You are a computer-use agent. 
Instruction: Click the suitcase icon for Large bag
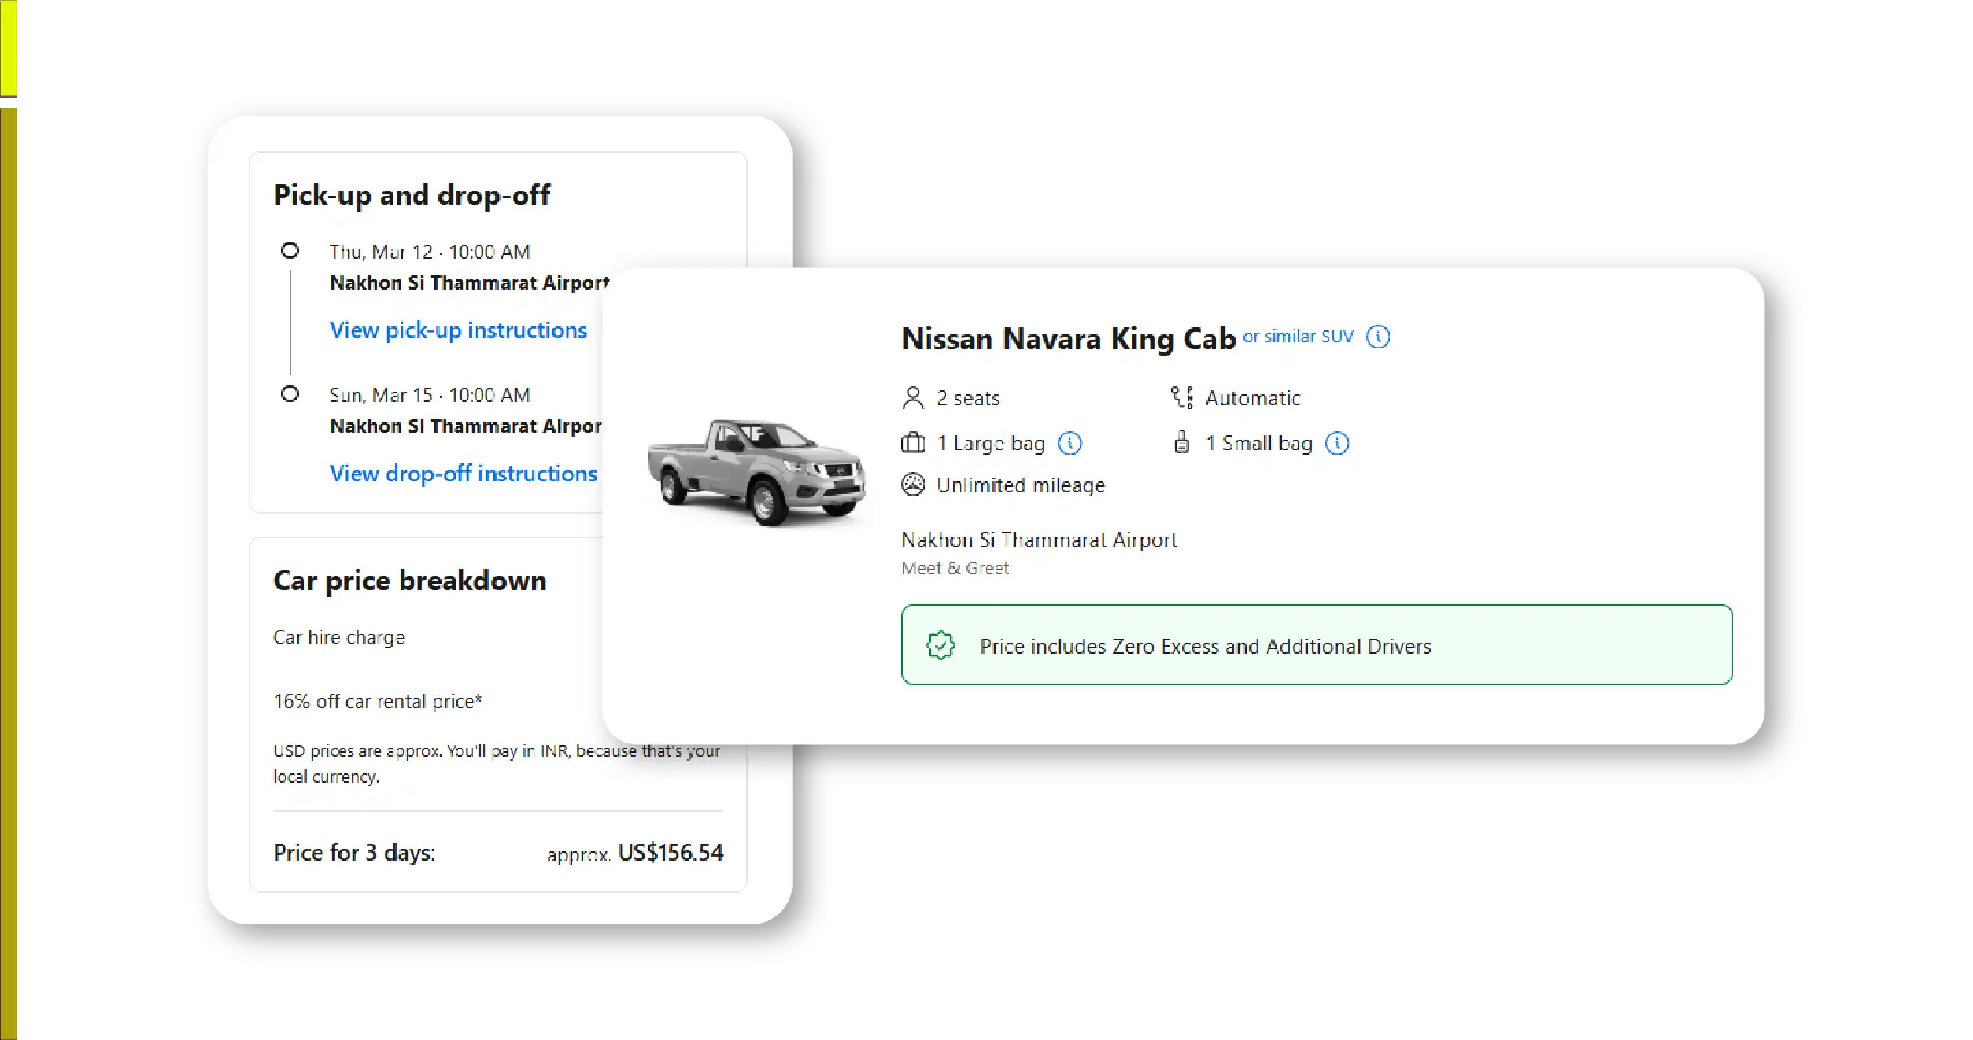click(913, 443)
